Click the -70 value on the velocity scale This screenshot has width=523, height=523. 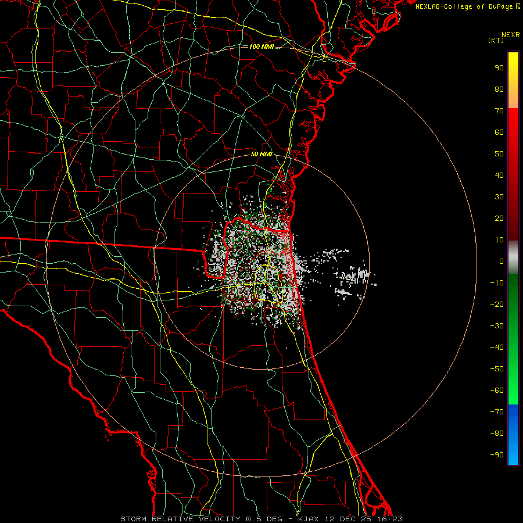(497, 412)
